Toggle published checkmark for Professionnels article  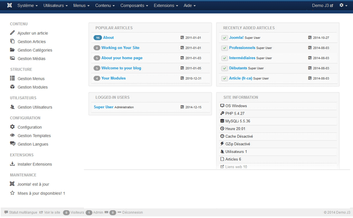tap(224, 48)
